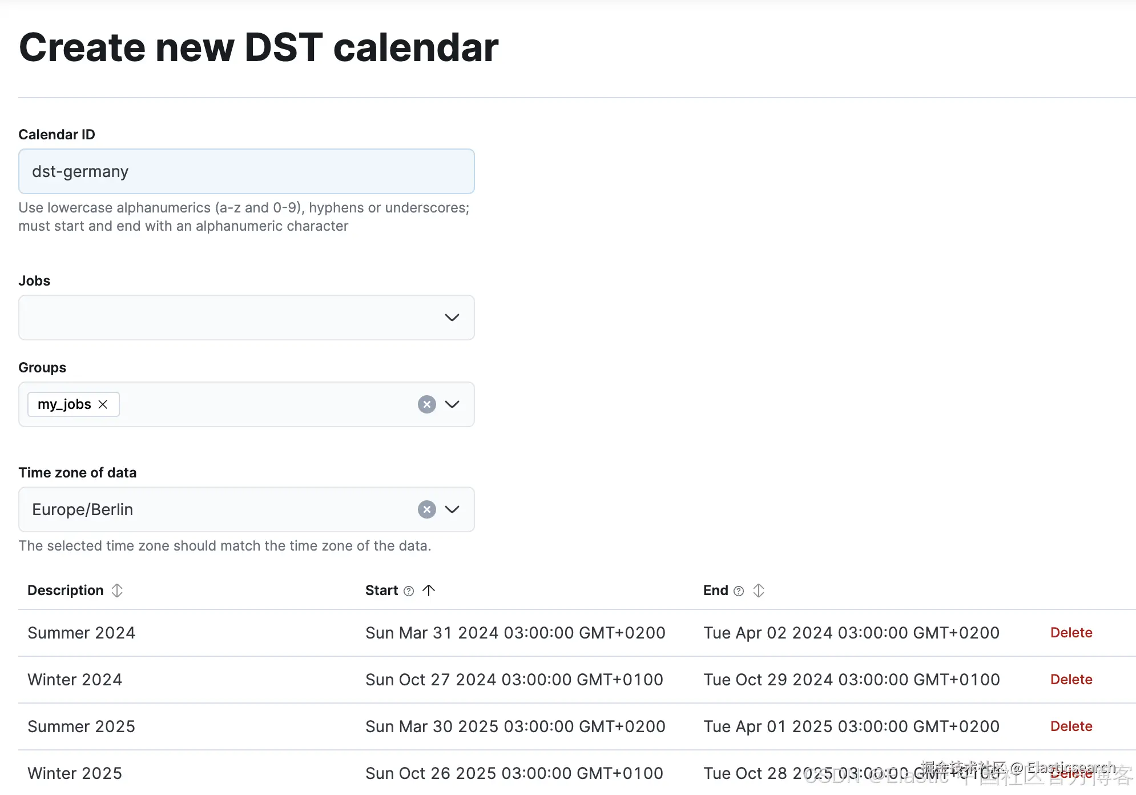1136x795 pixels.
Task: Sort events by End column arrows
Action: click(x=759, y=591)
